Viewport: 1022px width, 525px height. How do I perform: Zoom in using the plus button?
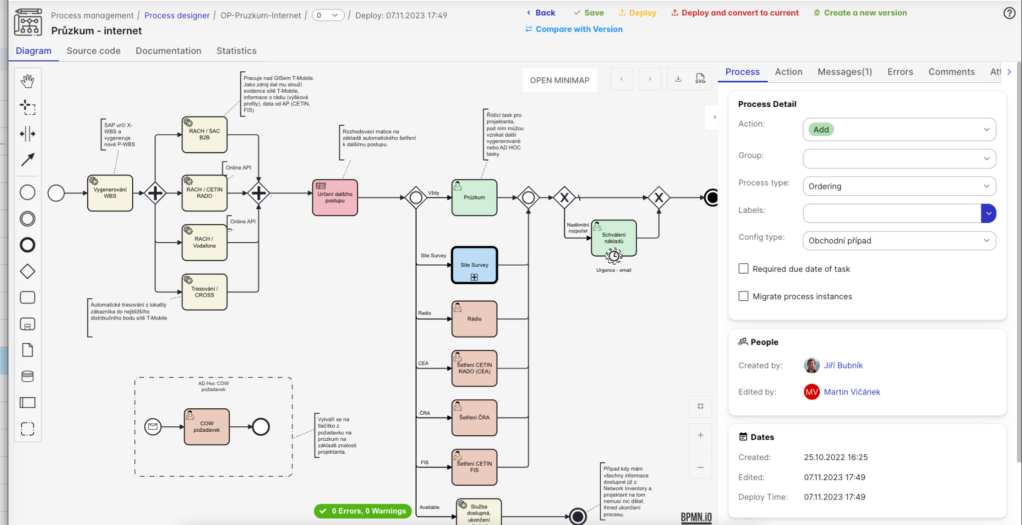click(701, 435)
